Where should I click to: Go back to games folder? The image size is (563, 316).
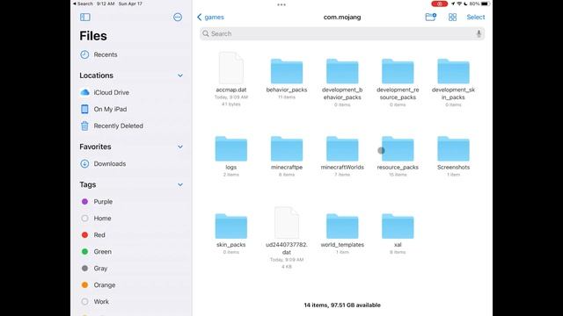[210, 17]
